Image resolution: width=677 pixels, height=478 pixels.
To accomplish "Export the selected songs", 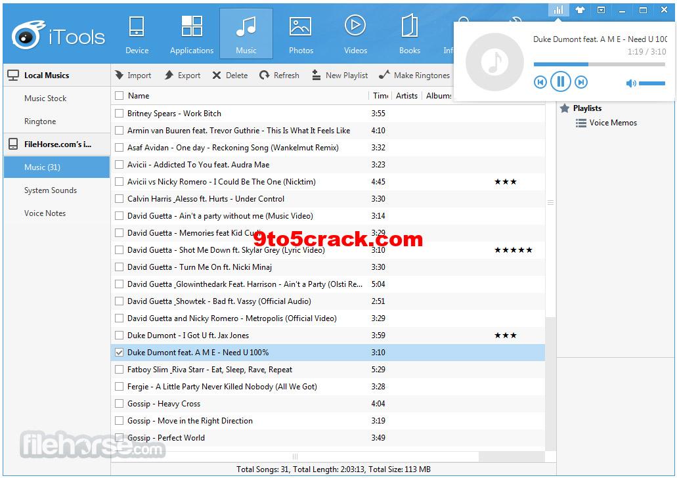I will (x=182, y=75).
